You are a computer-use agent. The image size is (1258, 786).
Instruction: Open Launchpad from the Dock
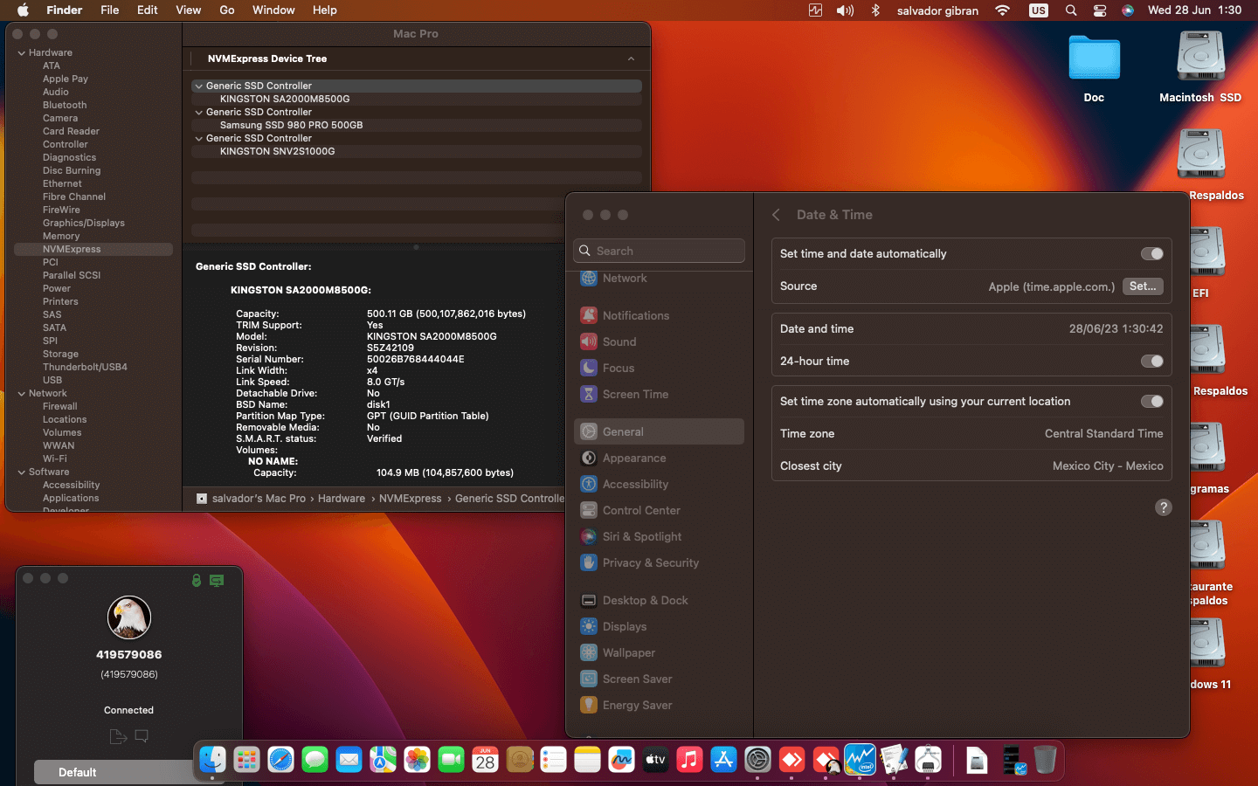coord(246,760)
